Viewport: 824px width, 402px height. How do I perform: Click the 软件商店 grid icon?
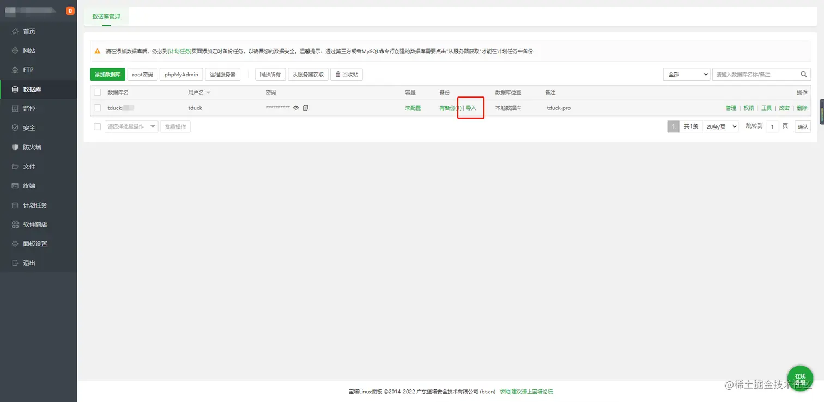[x=15, y=224]
